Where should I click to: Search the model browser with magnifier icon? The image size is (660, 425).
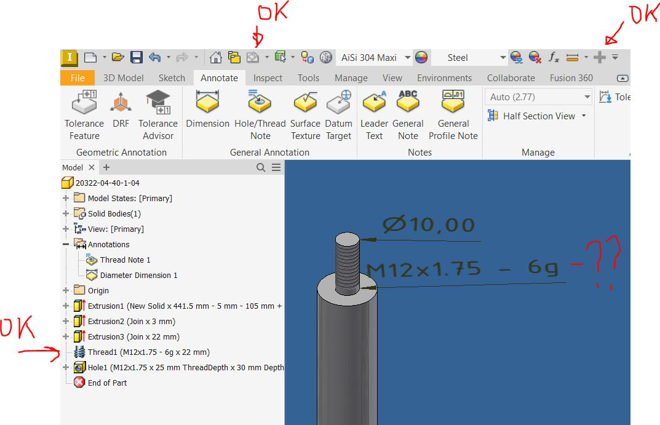click(x=261, y=167)
